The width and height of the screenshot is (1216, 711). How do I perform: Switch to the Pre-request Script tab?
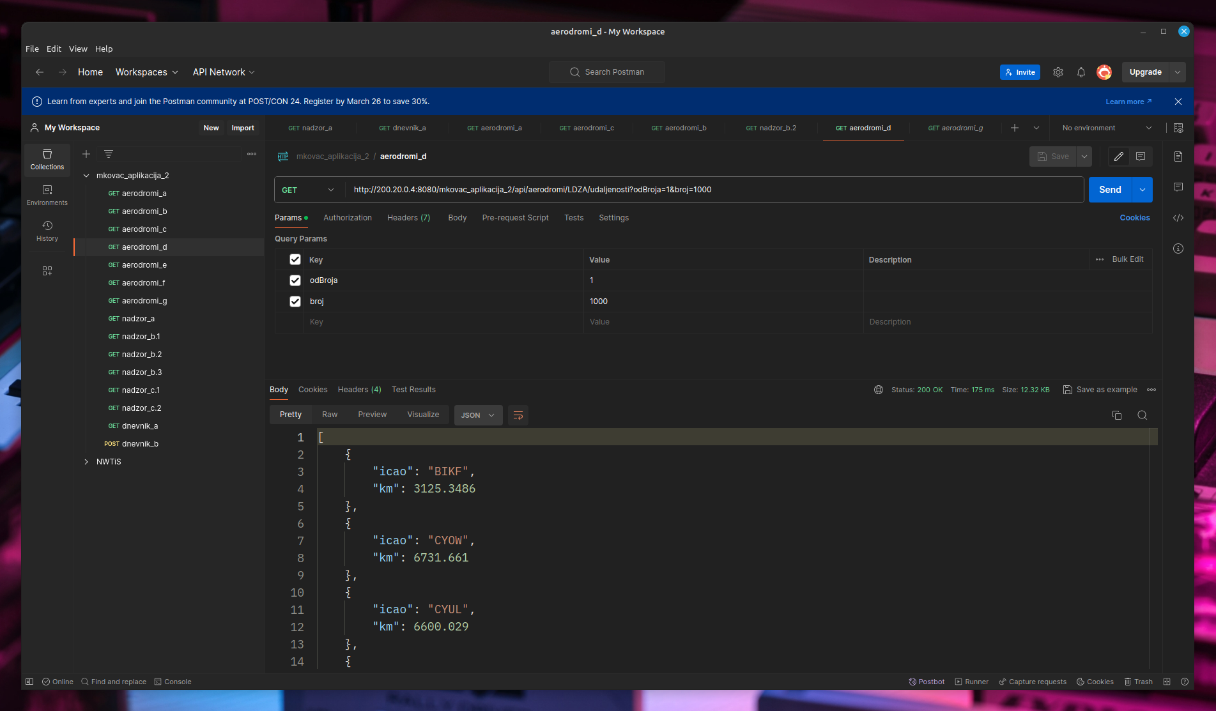point(516,218)
